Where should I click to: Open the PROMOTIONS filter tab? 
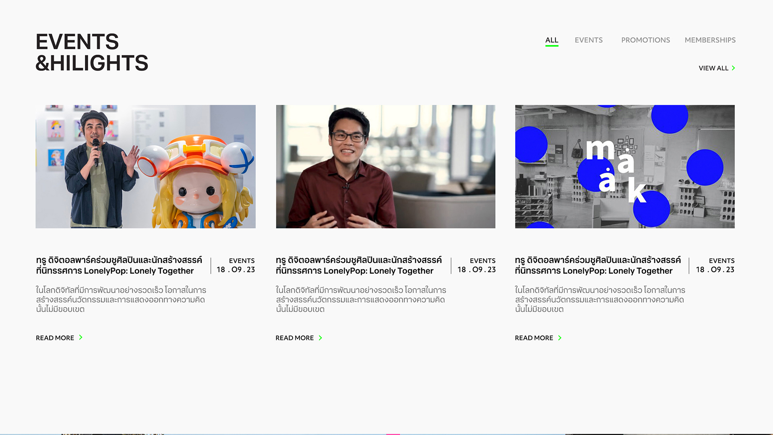pyautogui.click(x=645, y=40)
